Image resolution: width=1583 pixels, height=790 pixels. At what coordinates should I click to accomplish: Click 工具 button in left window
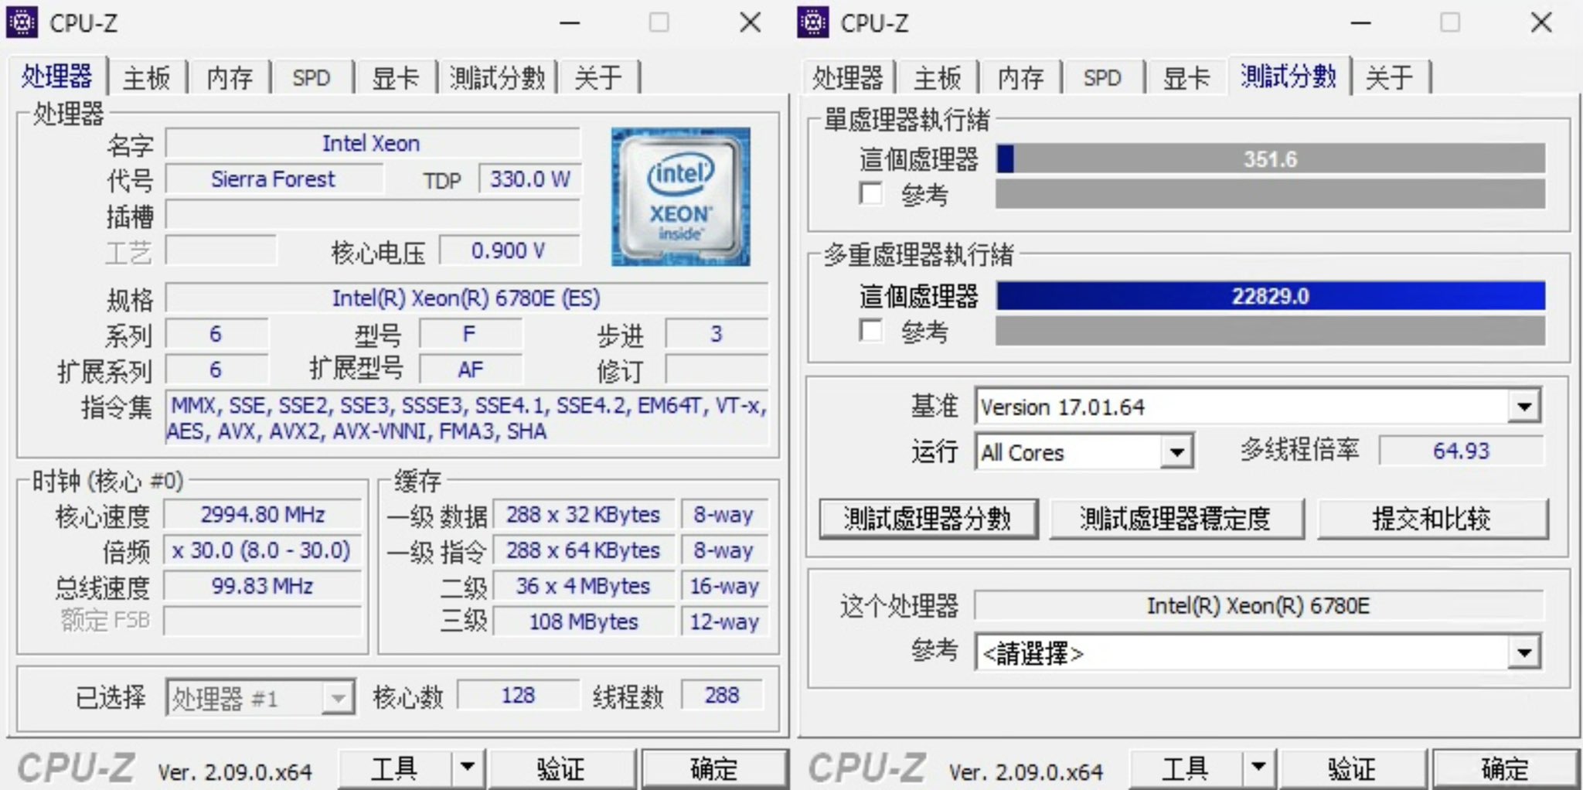[x=394, y=768]
